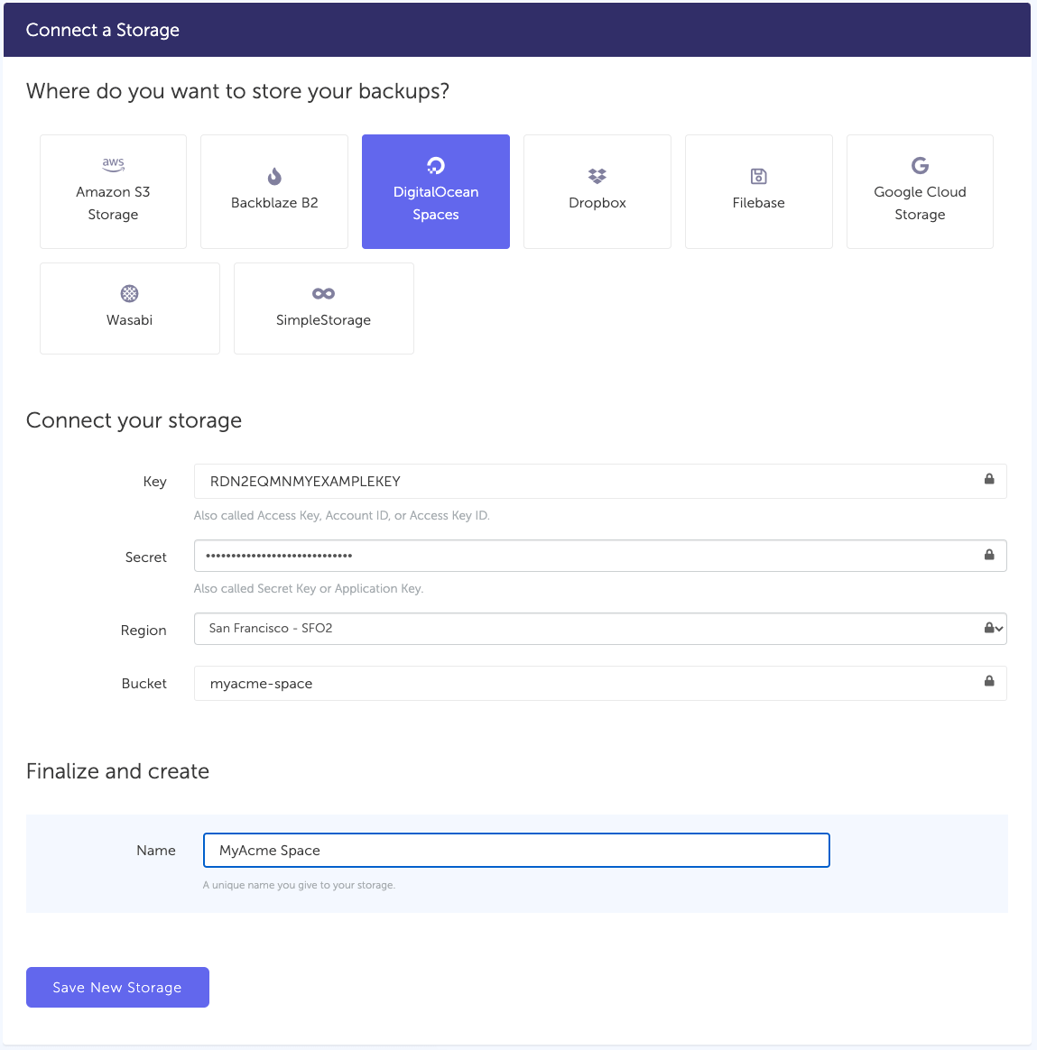Select the Filebase disk icon

759,176
